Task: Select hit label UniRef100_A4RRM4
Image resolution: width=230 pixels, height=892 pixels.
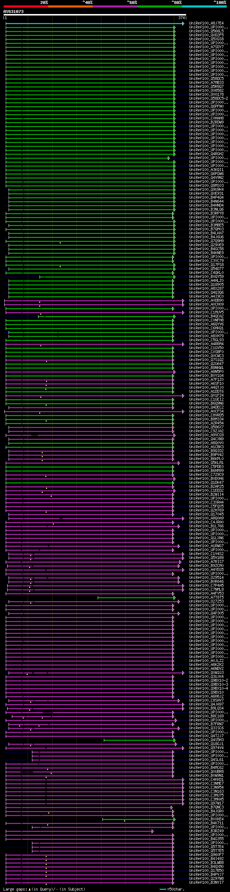Action: 206,344
